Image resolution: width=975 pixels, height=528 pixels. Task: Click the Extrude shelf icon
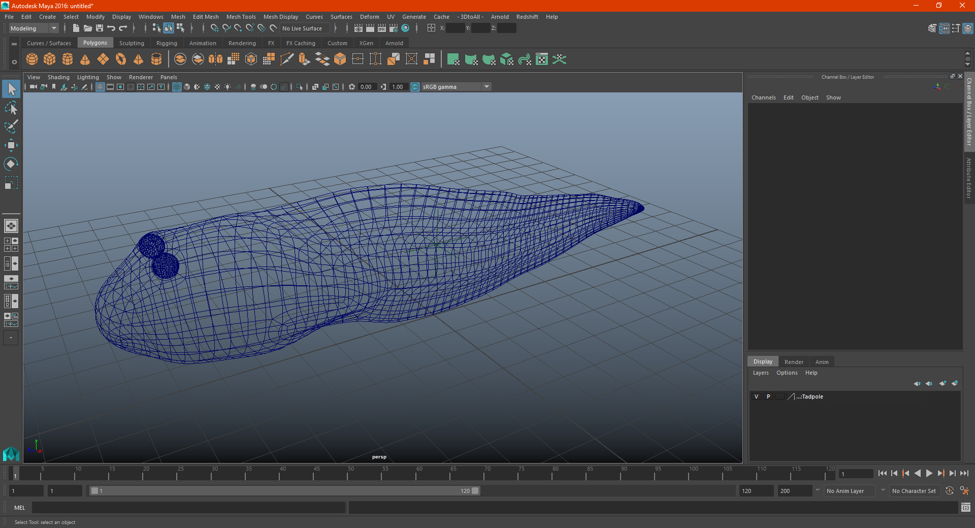[x=305, y=59]
